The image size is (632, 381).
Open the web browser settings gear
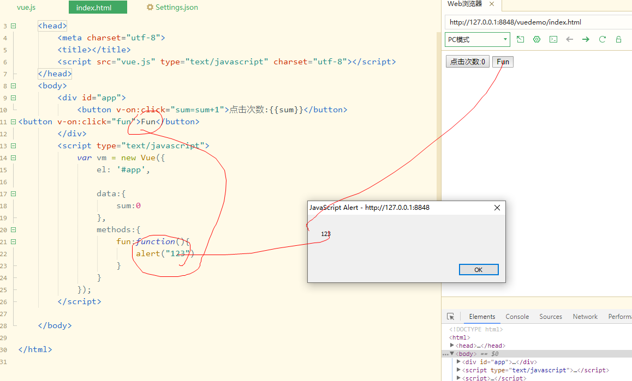[536, 39]
